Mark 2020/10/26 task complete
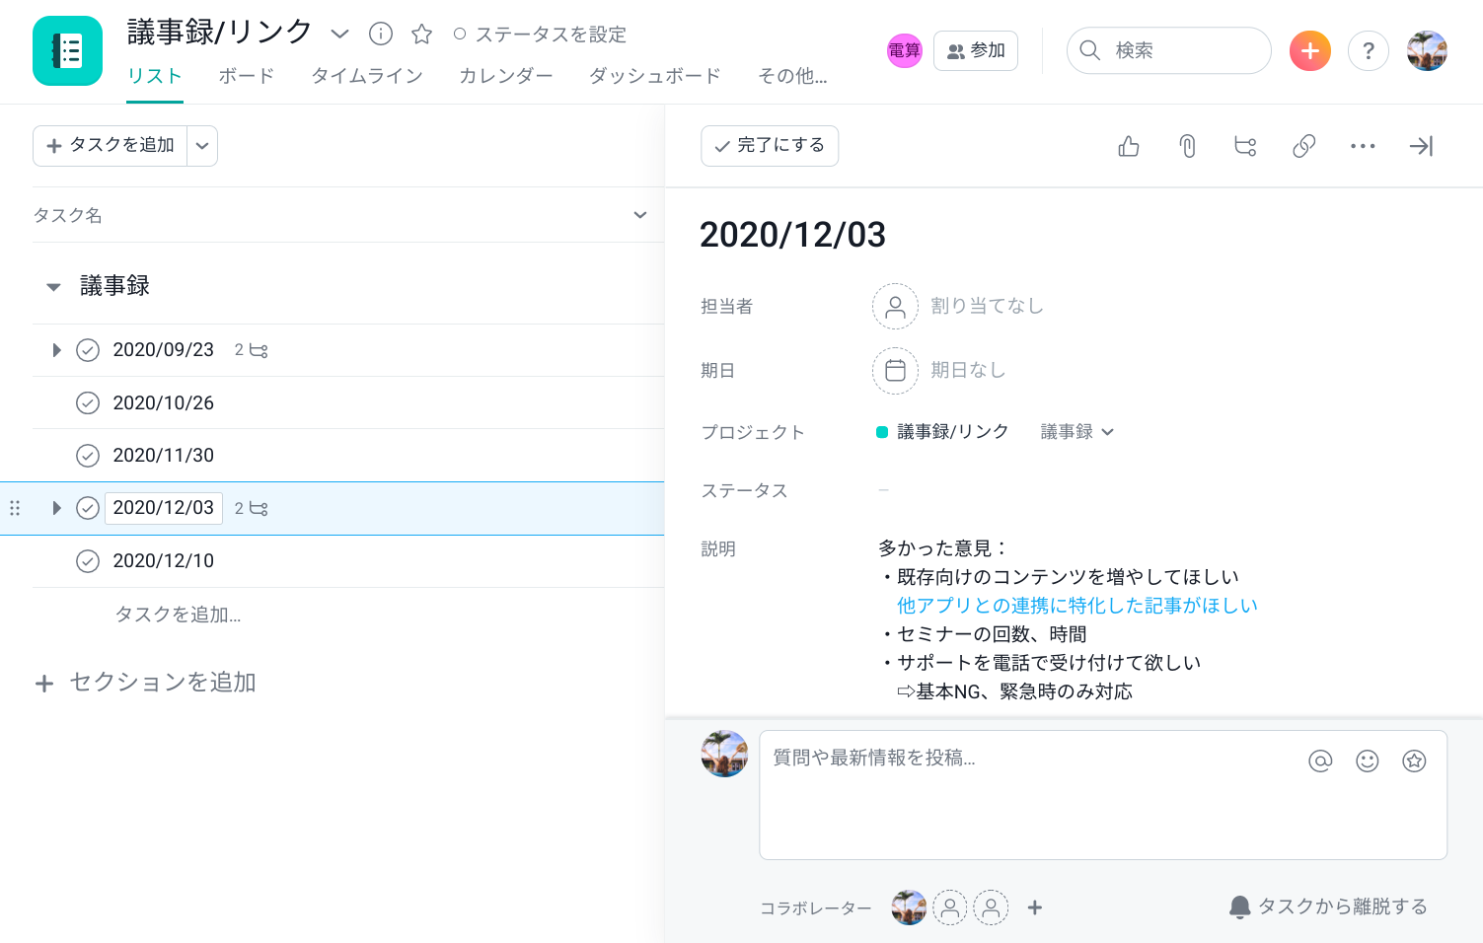 tap(88, 402)
